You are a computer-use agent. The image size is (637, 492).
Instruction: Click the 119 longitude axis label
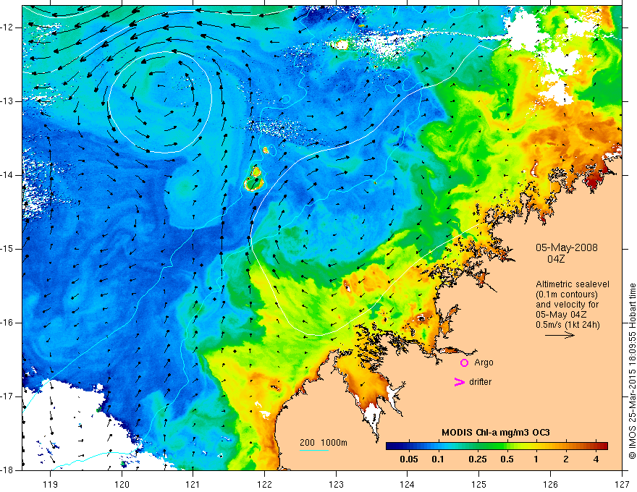click(51, 484)
